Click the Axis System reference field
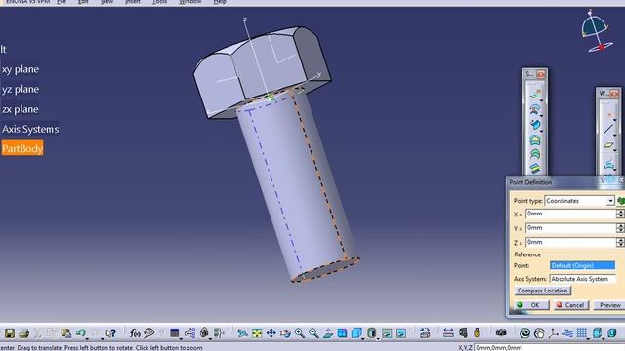This screenshot has height=351, width=625. (582, 279)
